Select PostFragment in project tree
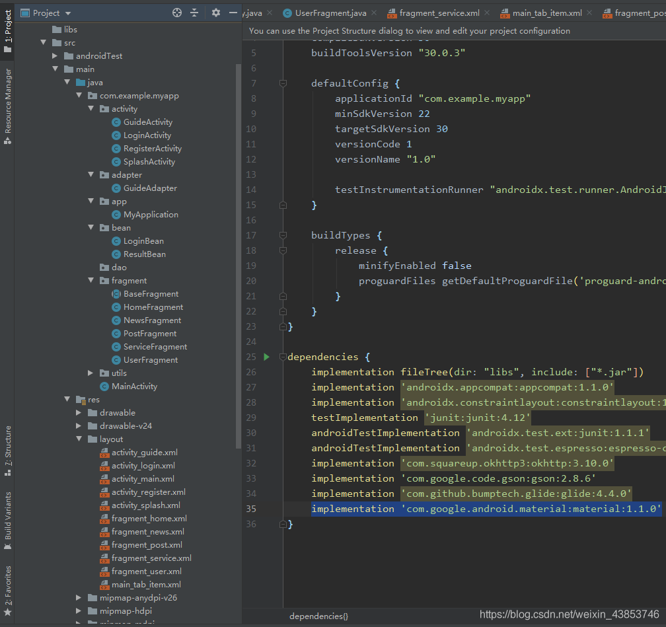This screenshot has height=627, width=666. point(144,334)
